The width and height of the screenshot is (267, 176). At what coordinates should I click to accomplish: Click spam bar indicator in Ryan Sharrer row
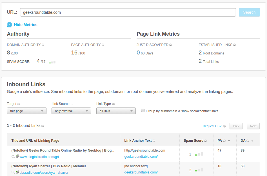[x=199, y=170]
